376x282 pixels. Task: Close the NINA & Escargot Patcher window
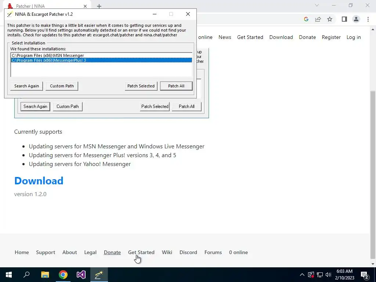pos(188,14)
